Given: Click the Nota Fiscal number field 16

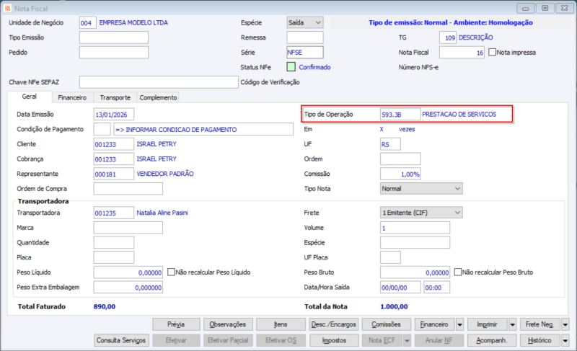Looking at the screenshot, I should coord(462,52).
